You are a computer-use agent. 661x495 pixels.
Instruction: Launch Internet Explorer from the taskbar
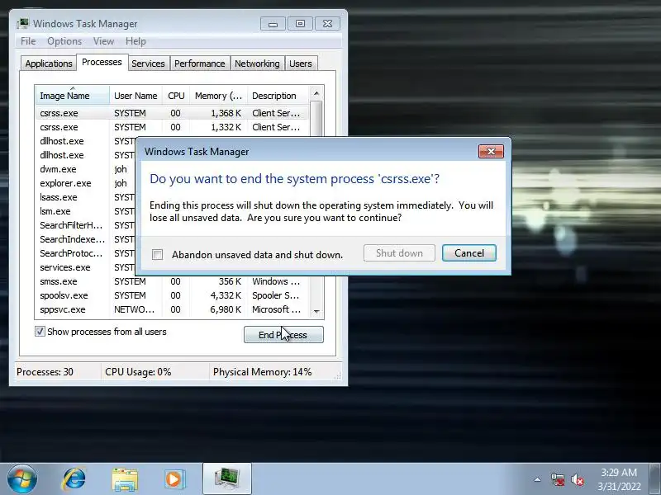click(x=74, y=479)
